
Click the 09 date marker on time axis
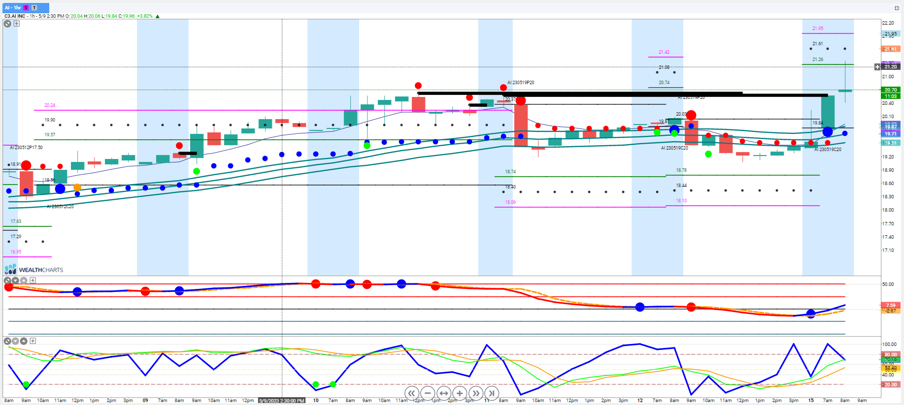(x=145, y=401)
